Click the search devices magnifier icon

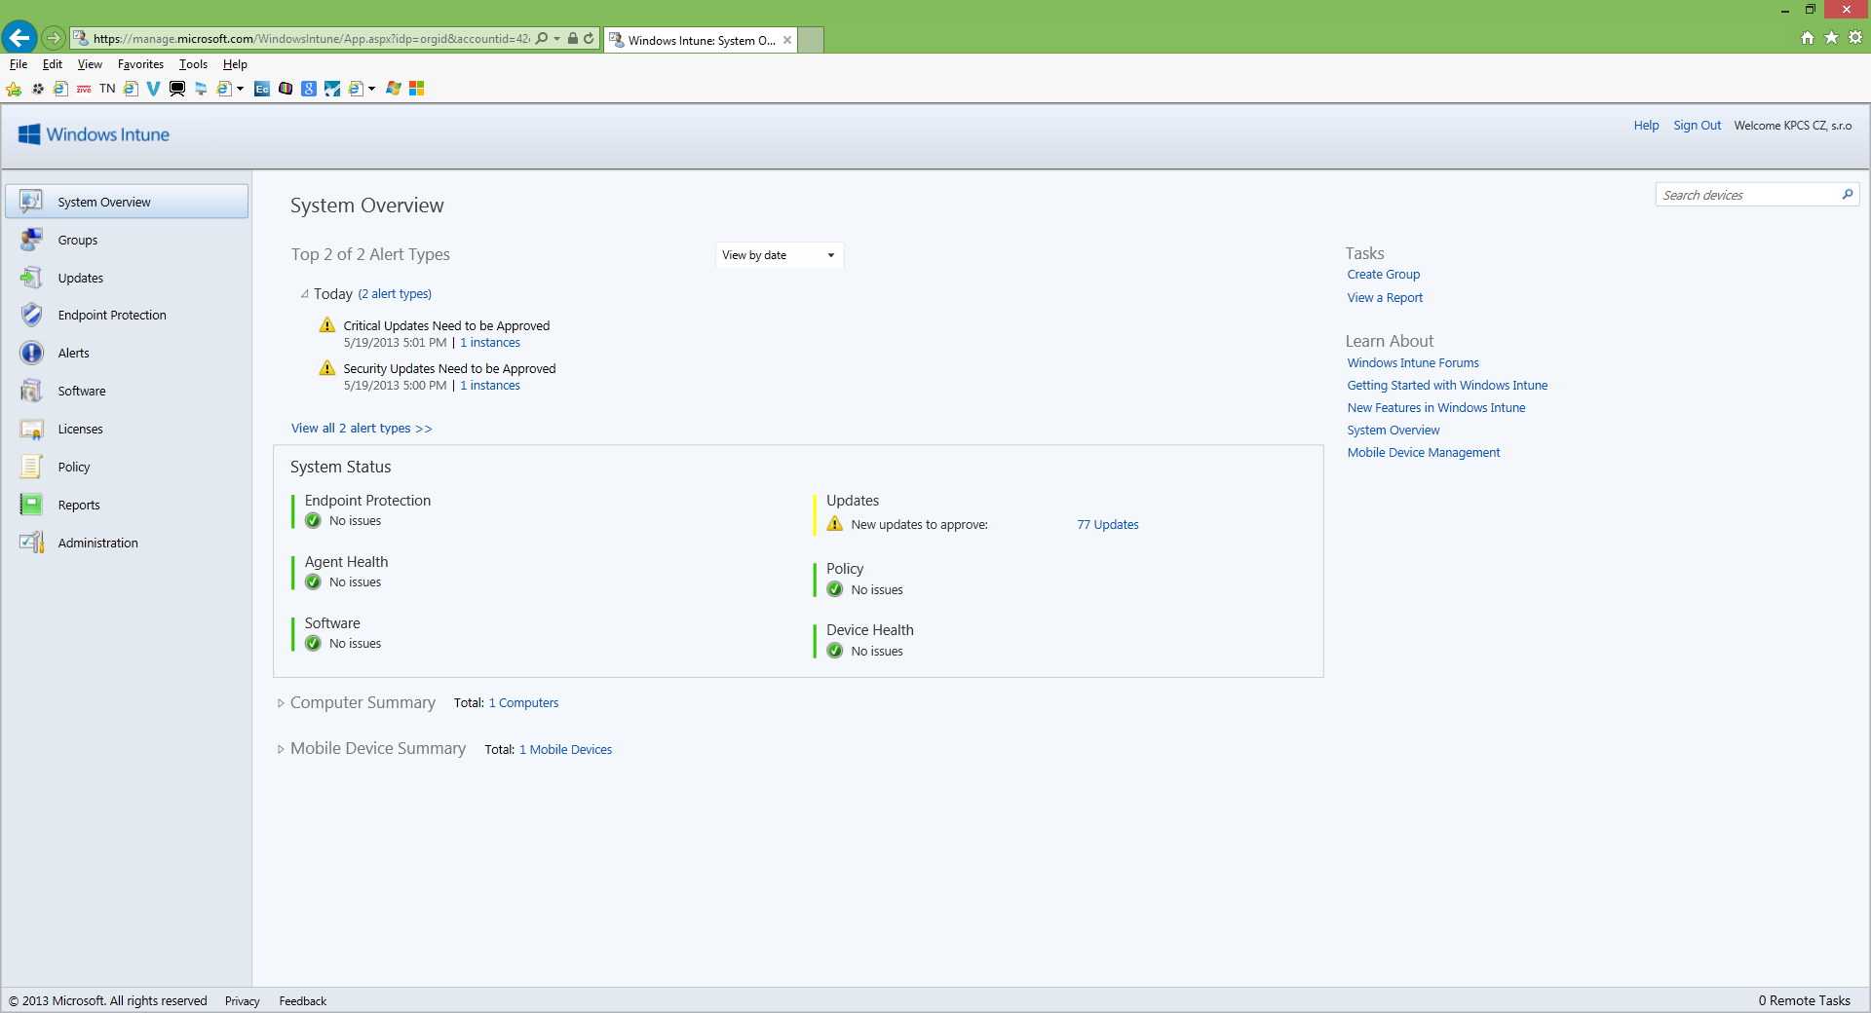coord(1847,195)
